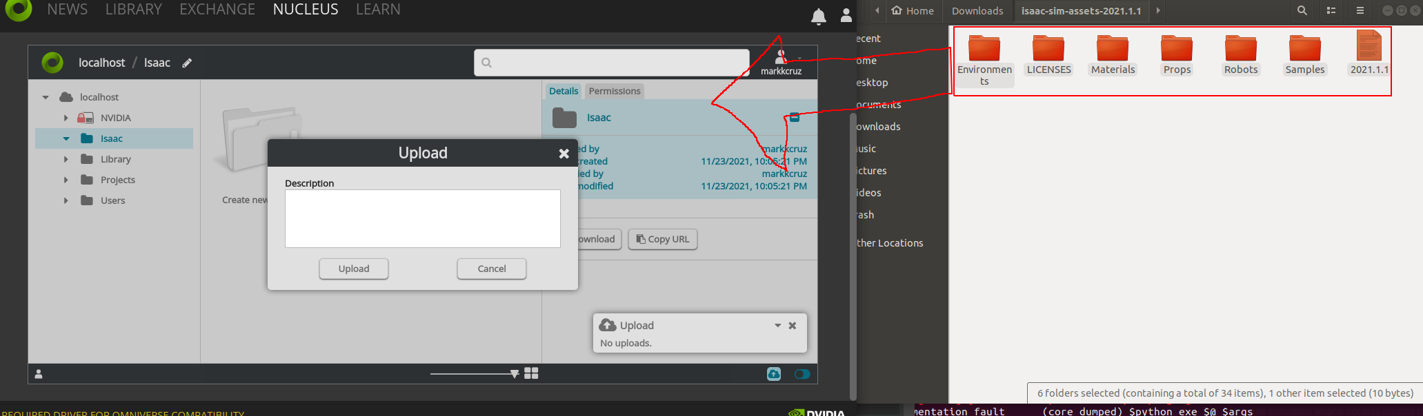
Task: Click the Nucleus search field
Action: (x=612, y=63)
